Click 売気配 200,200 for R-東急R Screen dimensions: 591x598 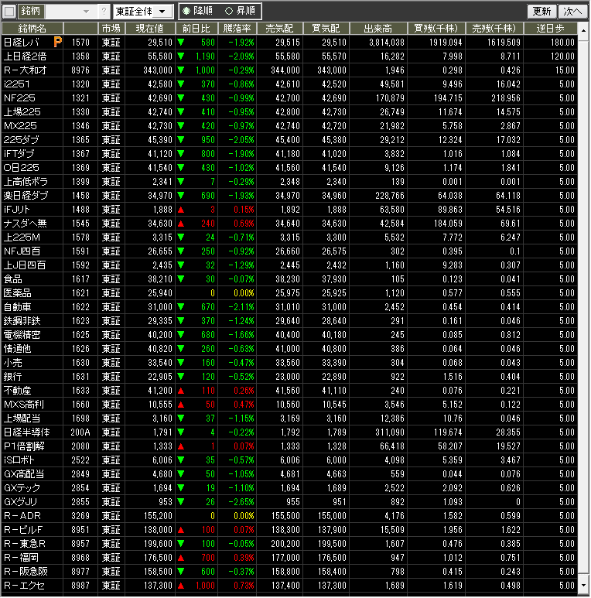[x=285, y=544]
